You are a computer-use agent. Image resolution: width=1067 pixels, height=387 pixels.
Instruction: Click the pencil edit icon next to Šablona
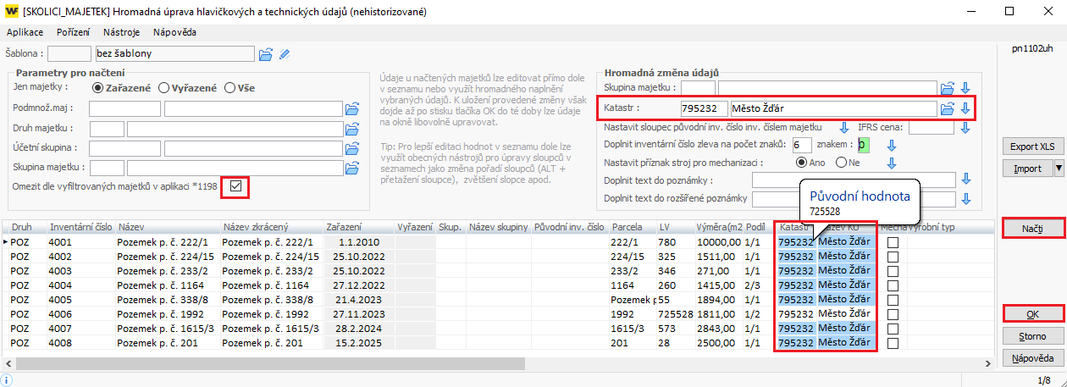[x=285, y=54]
